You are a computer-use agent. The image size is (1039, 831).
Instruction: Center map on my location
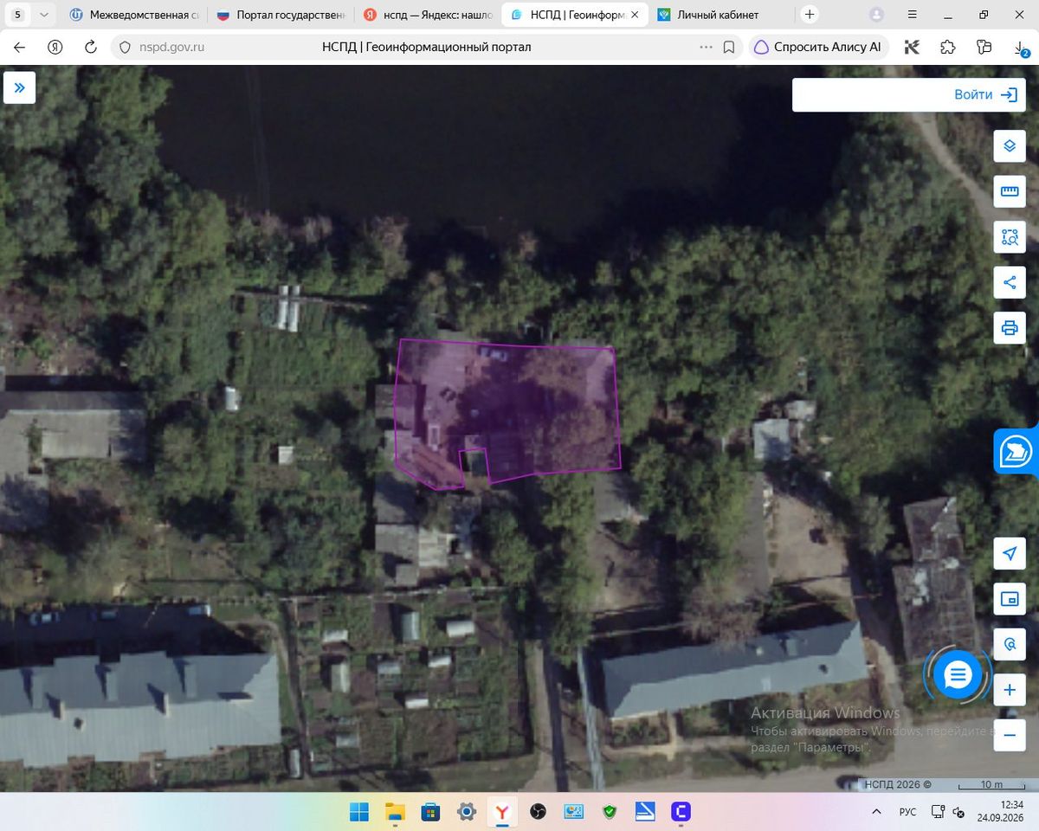tap(1010, 553)
